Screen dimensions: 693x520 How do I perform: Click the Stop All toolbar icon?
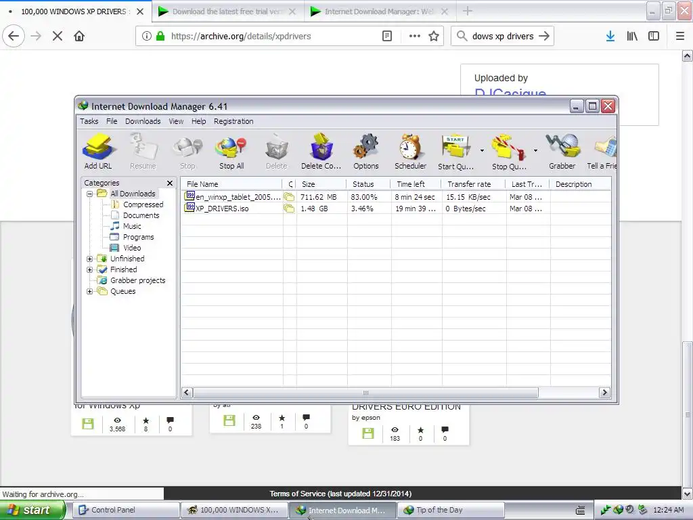pyautogui.click(x=231, y=152)
